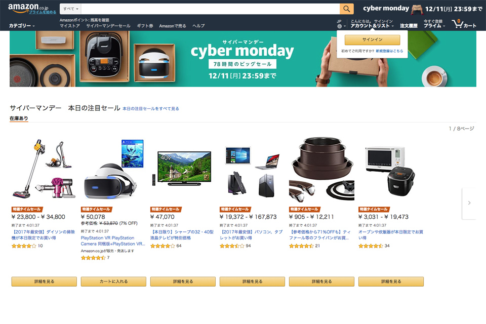Click 新規登録はこちら link
The width and height of the screenshot is (486, 324).
click(389, 51)
